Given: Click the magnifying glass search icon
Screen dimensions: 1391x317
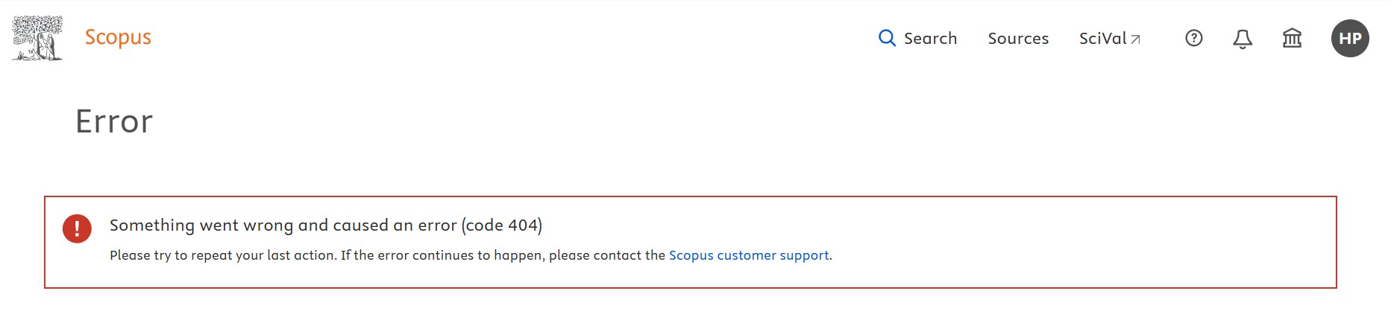Looking at the screenshot, I should tap(887, 38).
